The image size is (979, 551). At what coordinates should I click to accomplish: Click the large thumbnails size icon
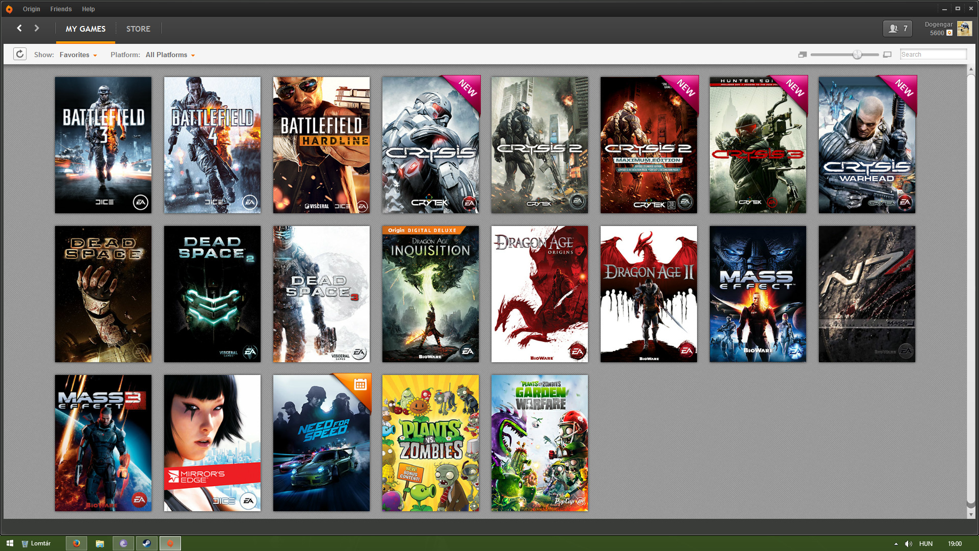tap(887, 55)
